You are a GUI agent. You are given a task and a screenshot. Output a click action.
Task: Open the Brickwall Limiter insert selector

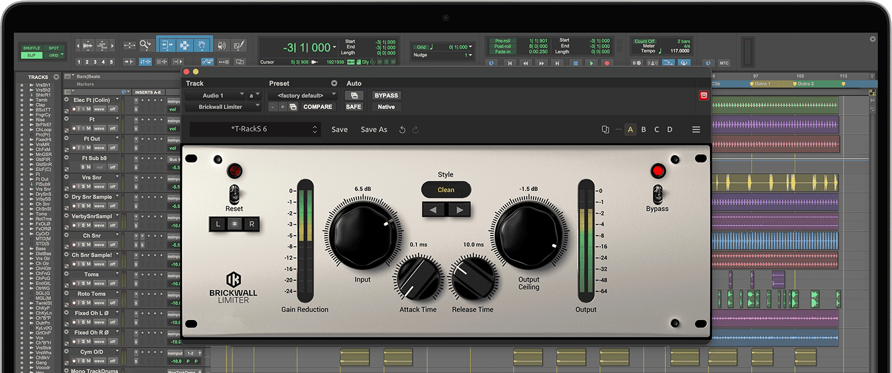[223, 106]
